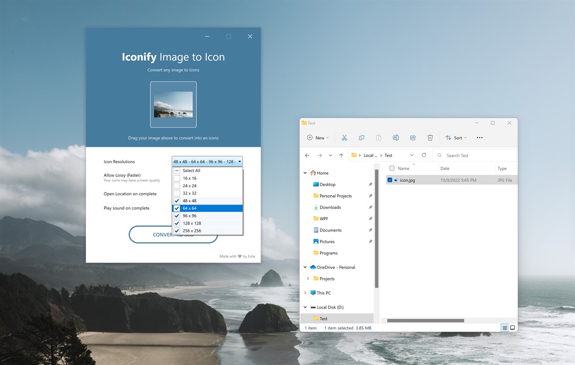Open the Sort dropdown menu
The height and width of the screenshot is (365, 575).
pos(456,137)
